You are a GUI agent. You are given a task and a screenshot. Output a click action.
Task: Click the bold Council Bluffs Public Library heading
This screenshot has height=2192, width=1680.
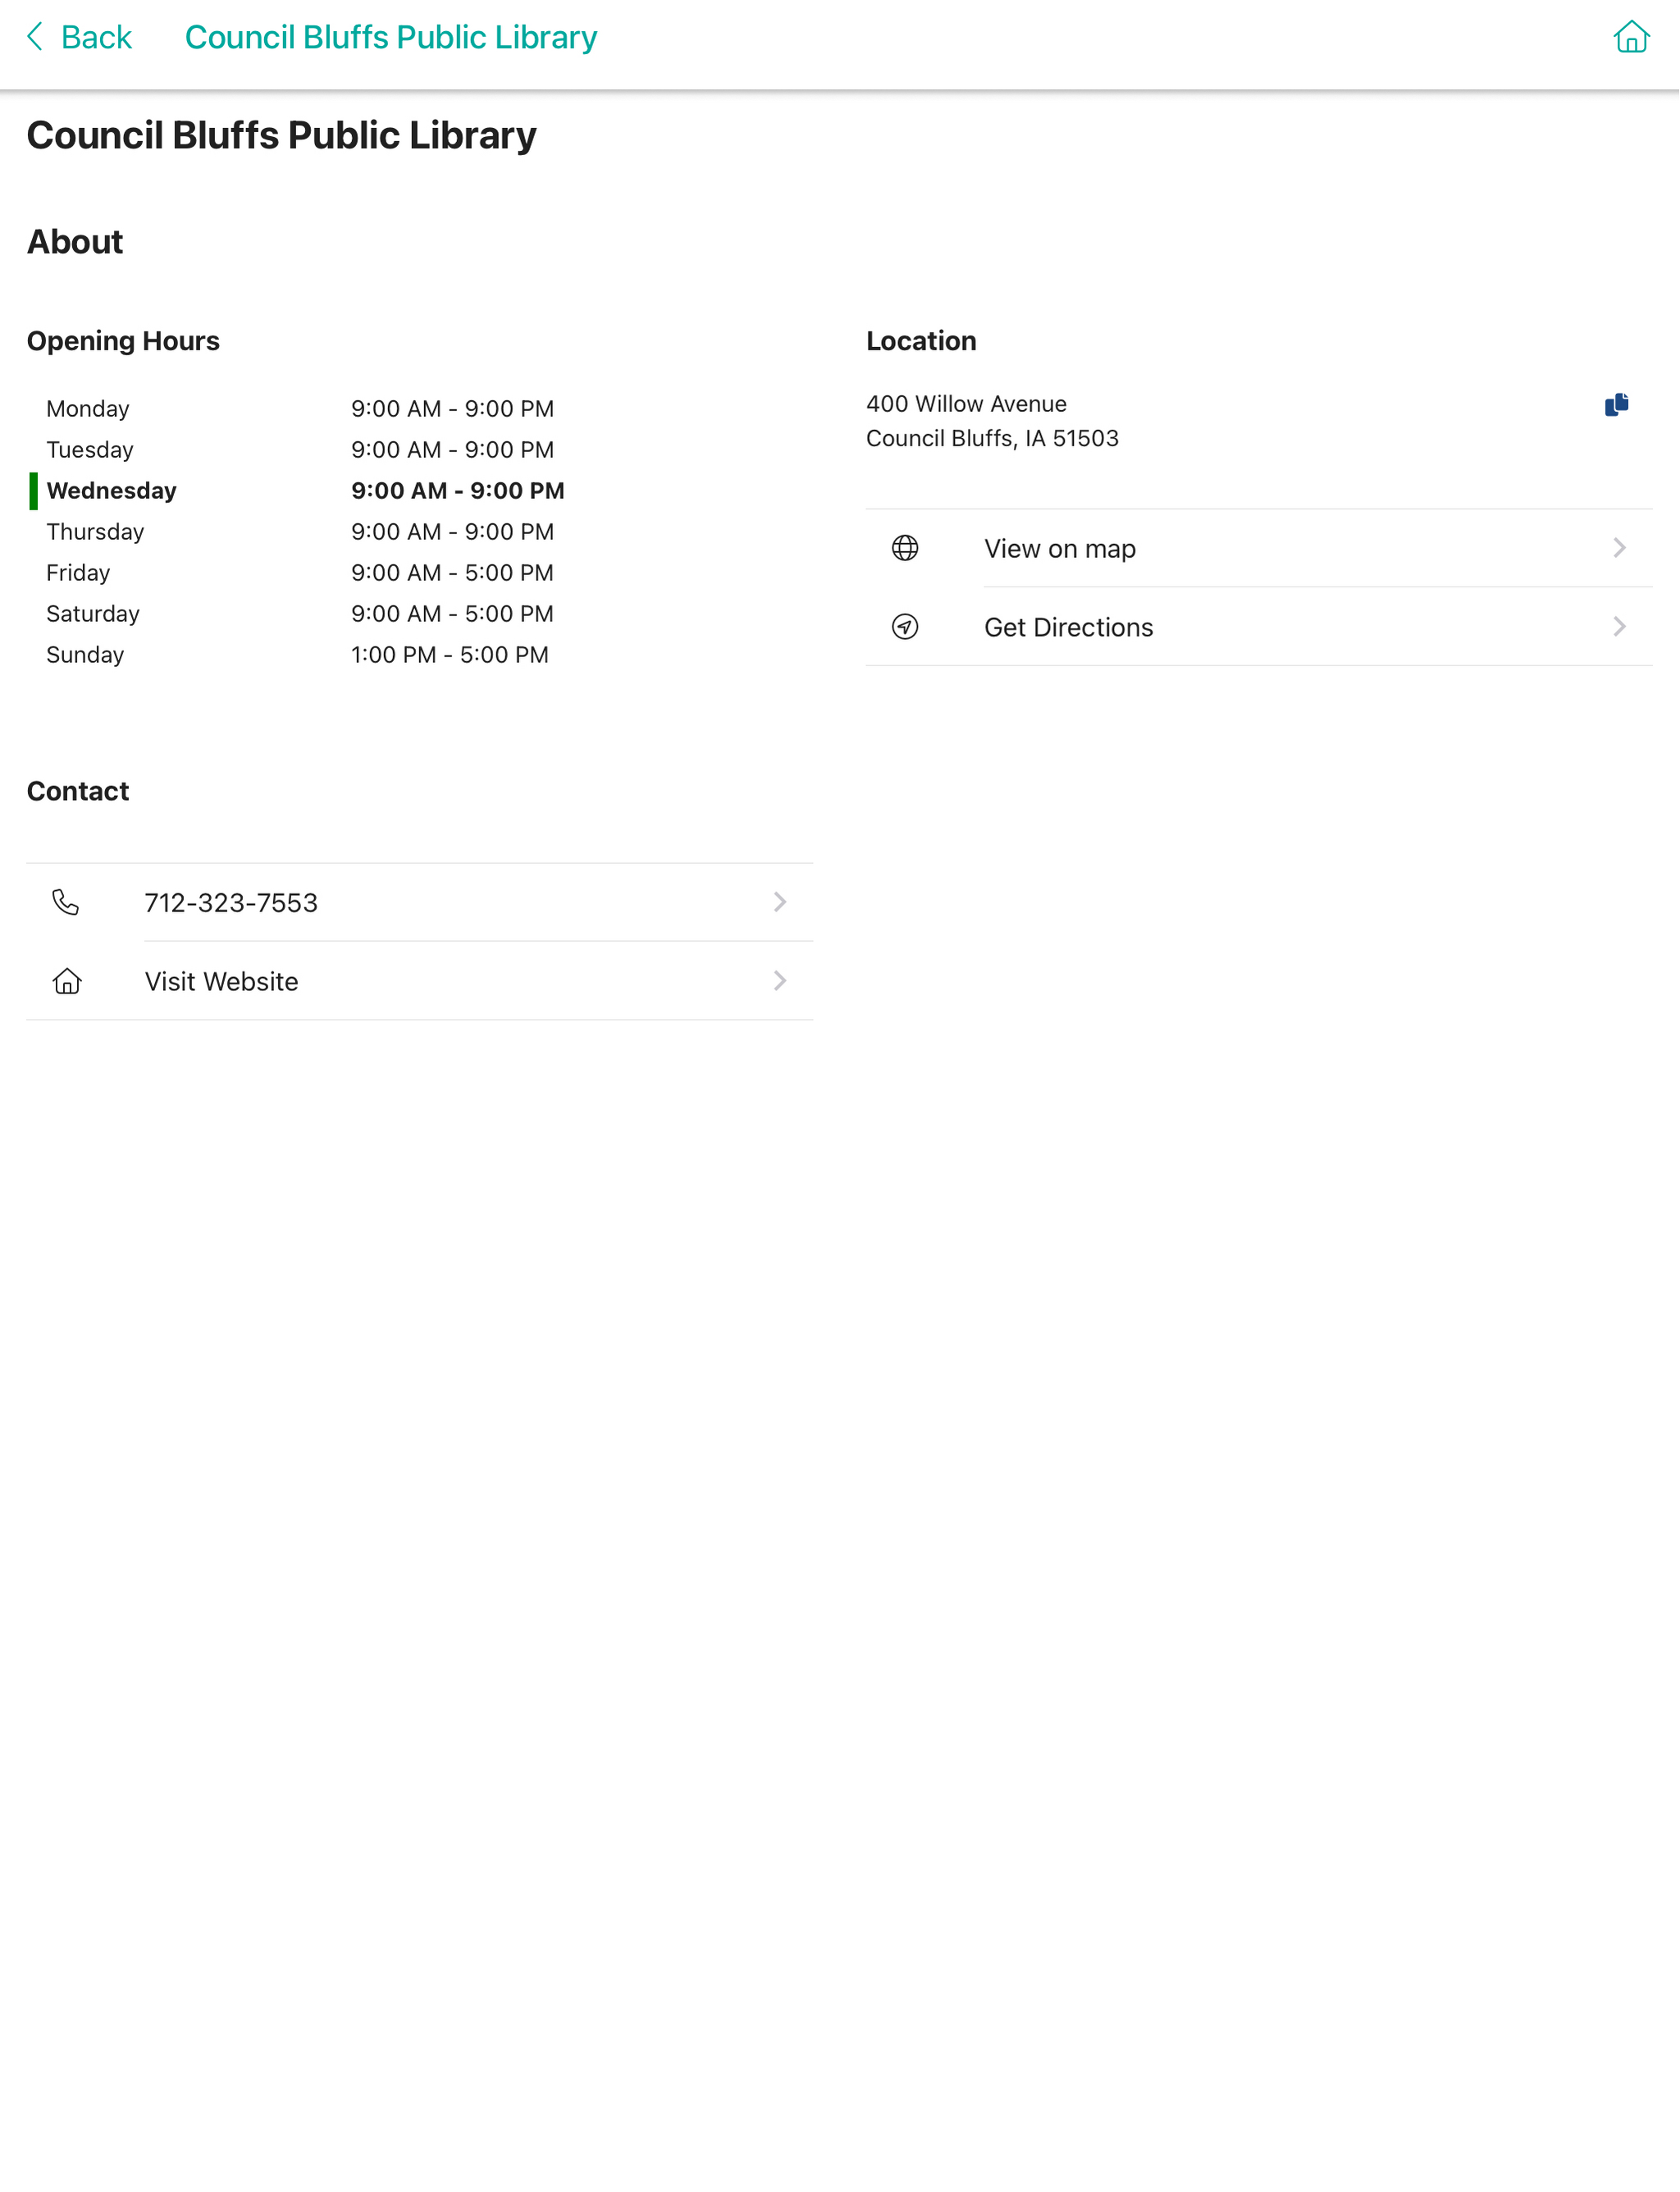click(281, 136)
